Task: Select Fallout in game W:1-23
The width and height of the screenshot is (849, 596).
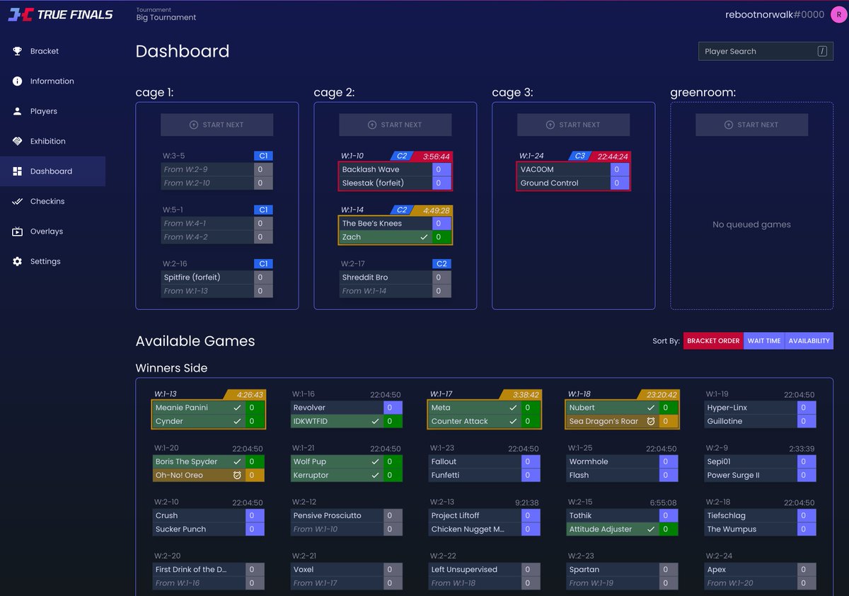Action: [x=475, y=462]
